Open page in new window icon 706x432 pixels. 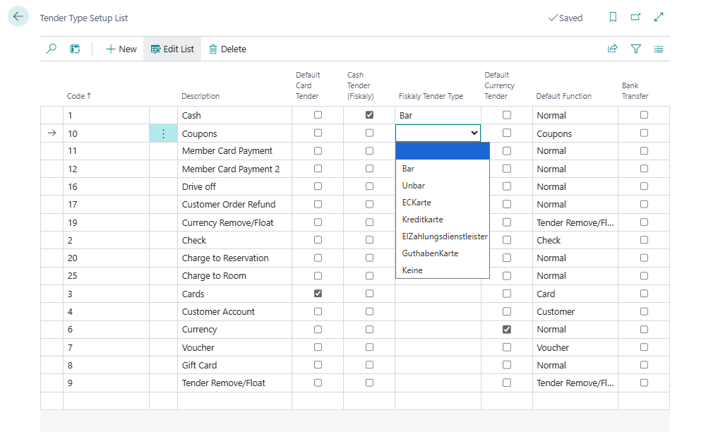tap(635, 18)
